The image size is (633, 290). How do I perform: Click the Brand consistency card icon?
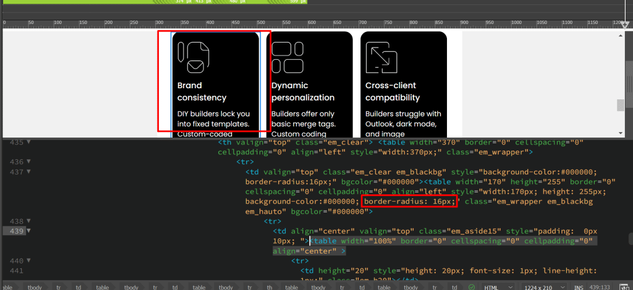193,57
